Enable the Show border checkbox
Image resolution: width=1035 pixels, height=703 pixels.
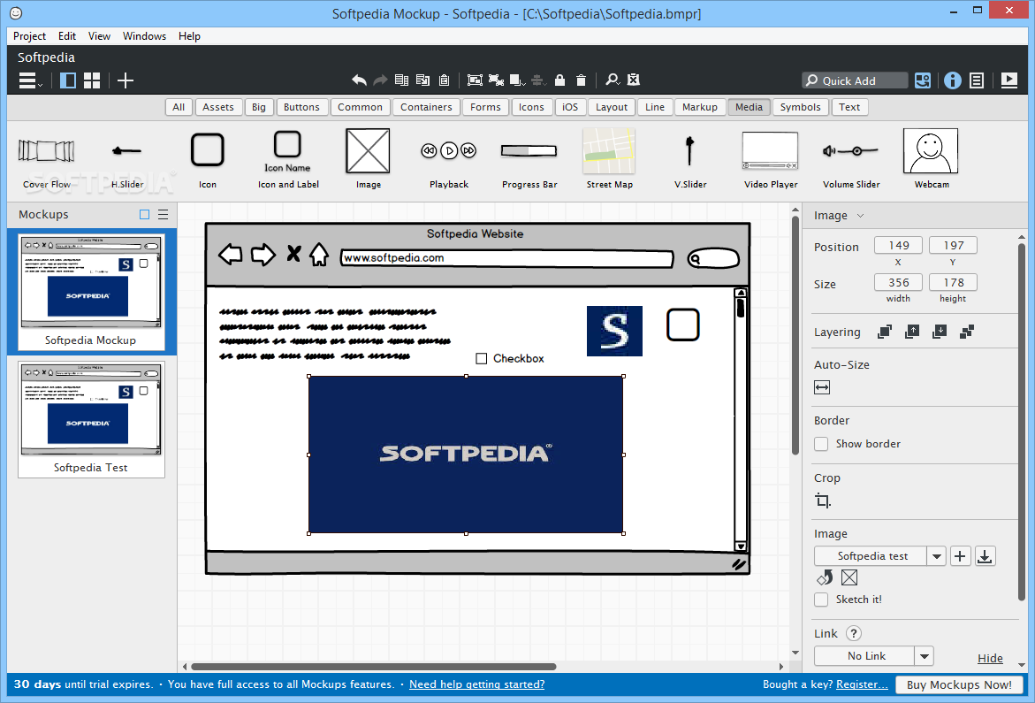click(x=821, y=444)
